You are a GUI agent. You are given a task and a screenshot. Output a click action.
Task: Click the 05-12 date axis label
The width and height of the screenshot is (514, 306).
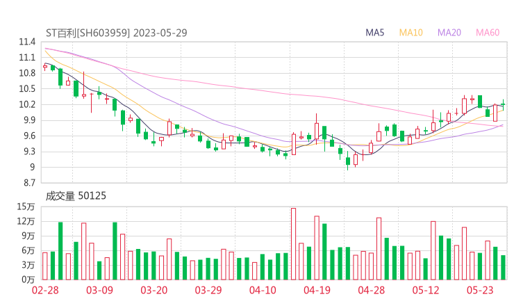(x=426, y=290)
